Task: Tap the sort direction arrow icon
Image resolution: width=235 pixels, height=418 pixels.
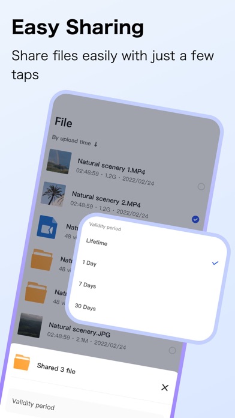Action: pyautogui.click(x=96, y=144)
